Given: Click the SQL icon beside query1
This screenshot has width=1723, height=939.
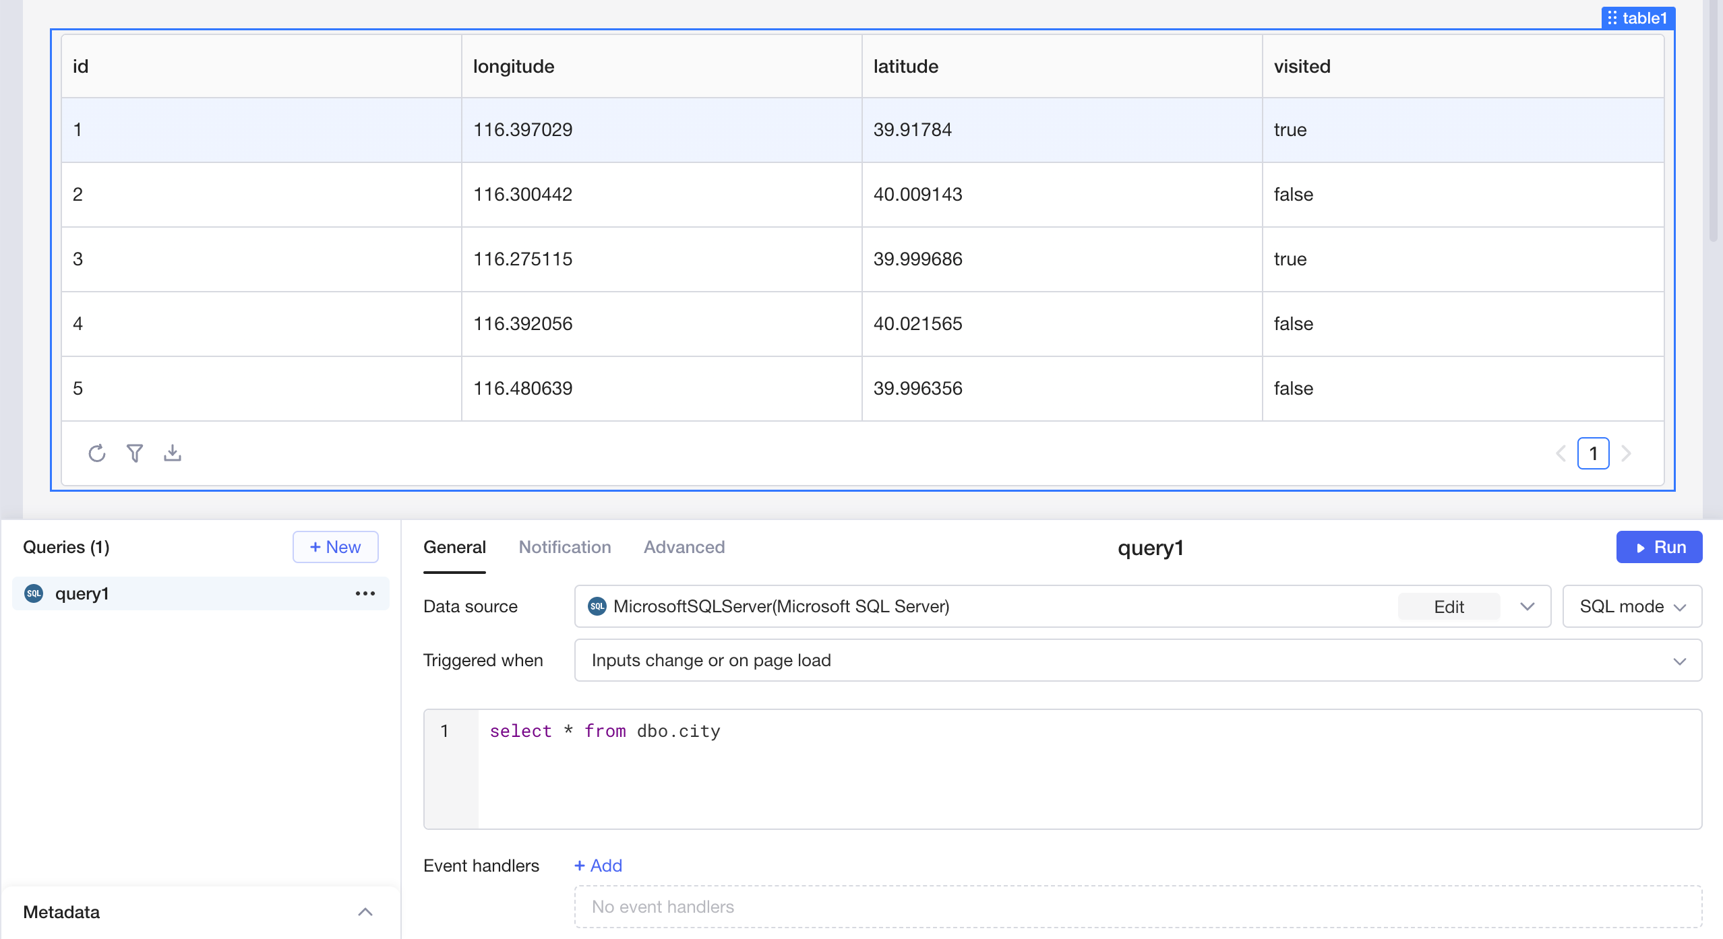Looking at the screenshot, I should tap(34, 593).
